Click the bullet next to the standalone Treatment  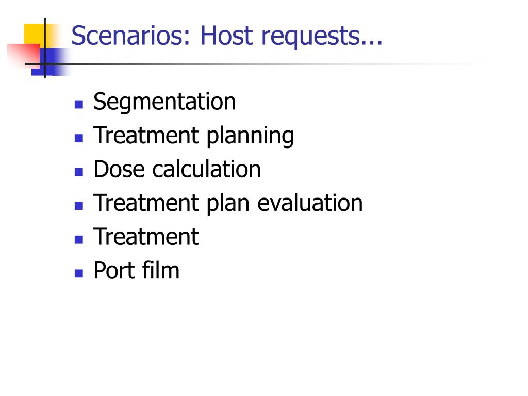79,239
